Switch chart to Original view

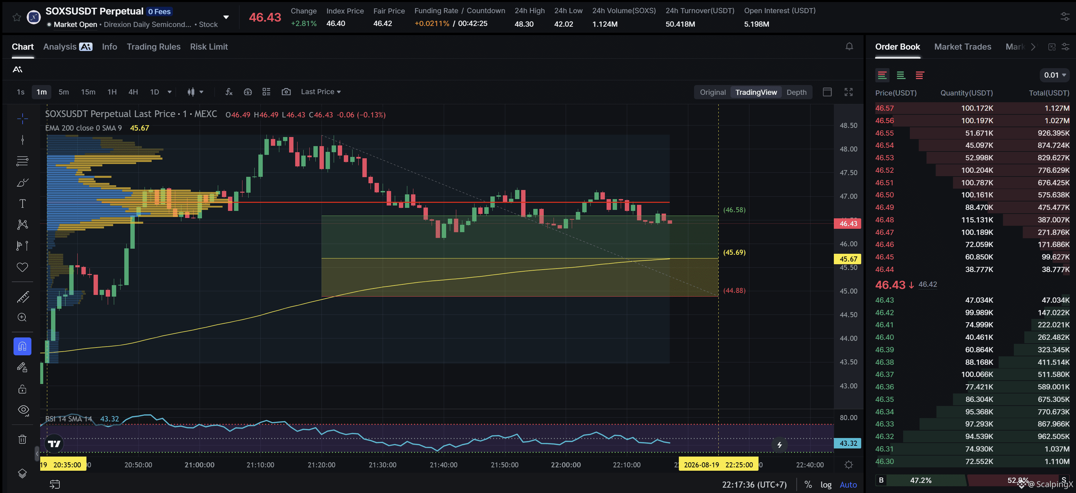713,92
